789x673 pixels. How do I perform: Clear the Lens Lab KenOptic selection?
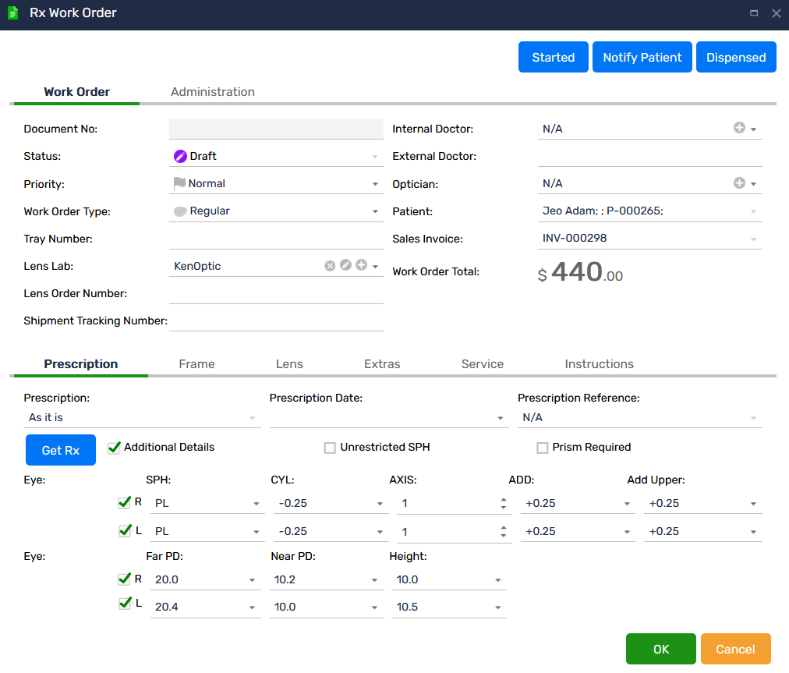coord(330,266)
